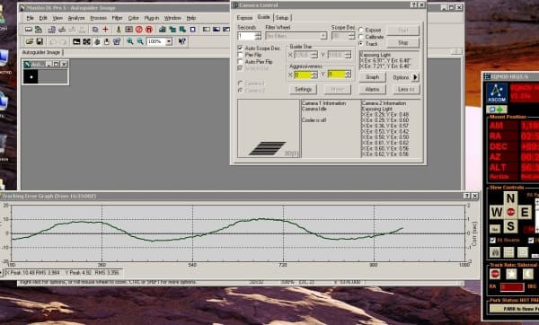Image resolution: width=539 pixels, height=325 pixels.
Task: Click the zoom in magnifier icon
Action: 130,41
